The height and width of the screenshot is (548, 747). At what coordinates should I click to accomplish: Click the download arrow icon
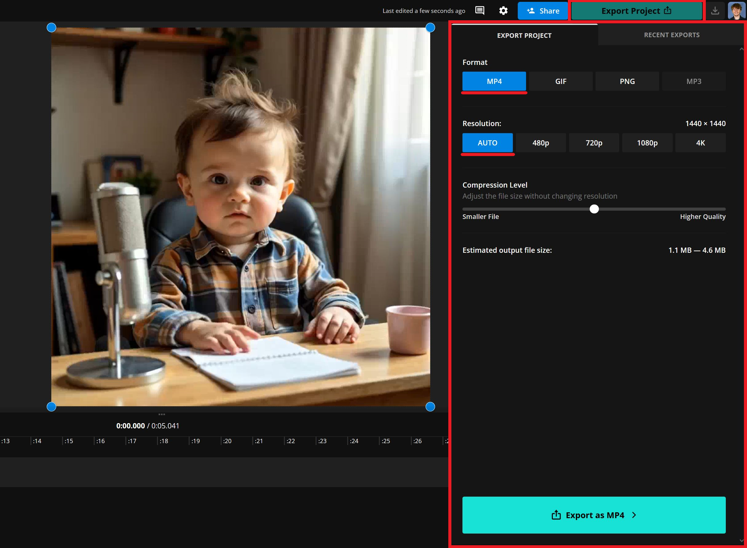pyautogui.click(x=715, y=11)
